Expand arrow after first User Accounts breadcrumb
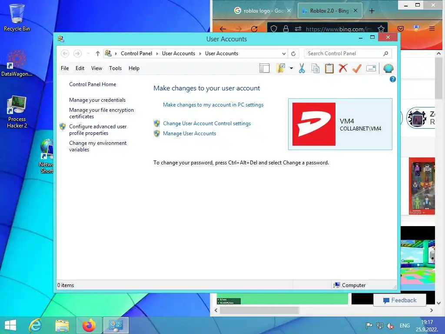Viewport: 445px width, 334px height. click(200, 53)
